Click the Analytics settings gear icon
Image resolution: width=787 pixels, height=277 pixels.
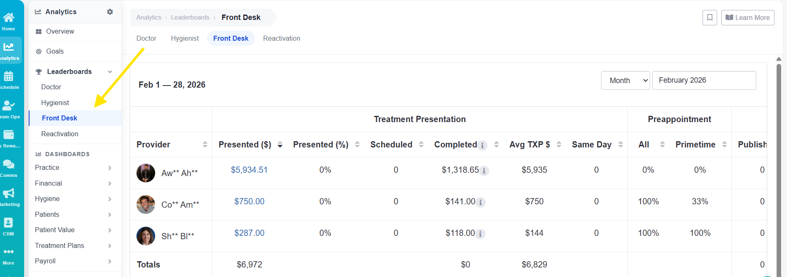[110, 12]
